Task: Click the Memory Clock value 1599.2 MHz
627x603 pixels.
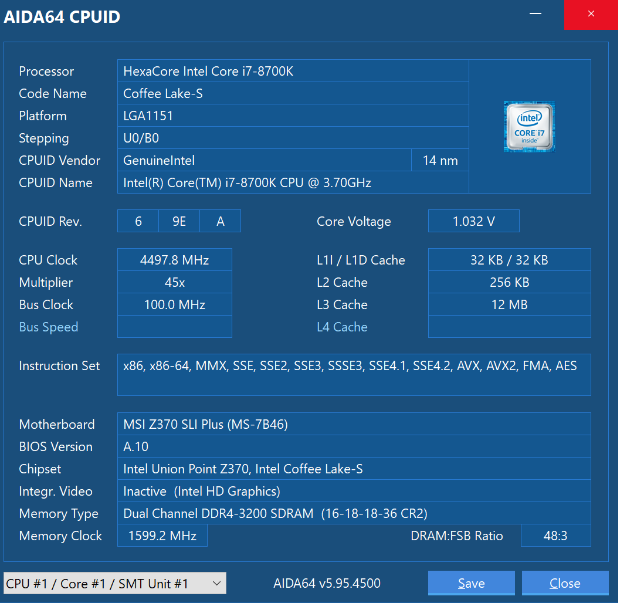Action: click(162, 536)
